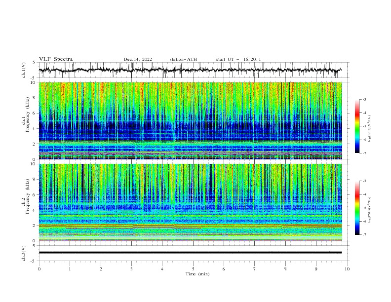
Task: Click time-axis tick label "10" at right end
Action: coord(347,269)
